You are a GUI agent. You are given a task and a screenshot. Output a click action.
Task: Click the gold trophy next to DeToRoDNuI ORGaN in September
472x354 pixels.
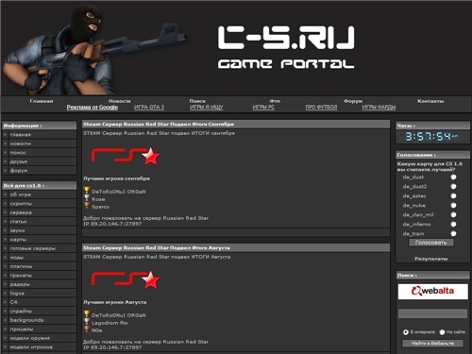pos(87,191)
